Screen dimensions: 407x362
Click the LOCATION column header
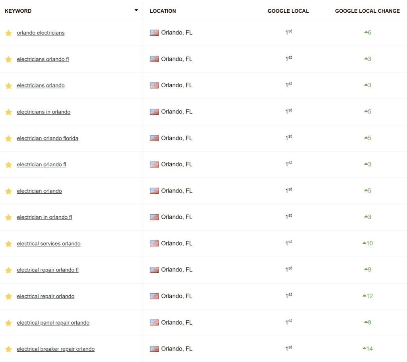click(163, 11)
